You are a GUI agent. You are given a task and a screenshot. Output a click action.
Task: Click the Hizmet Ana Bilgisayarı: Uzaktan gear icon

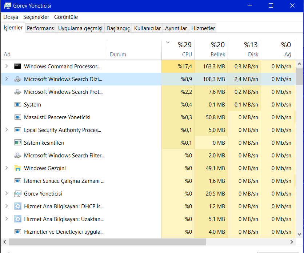pyautogui.click(x=18, y=219)
